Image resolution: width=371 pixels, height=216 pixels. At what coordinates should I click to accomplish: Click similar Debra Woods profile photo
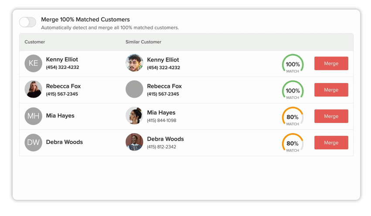tap(134, 142)
